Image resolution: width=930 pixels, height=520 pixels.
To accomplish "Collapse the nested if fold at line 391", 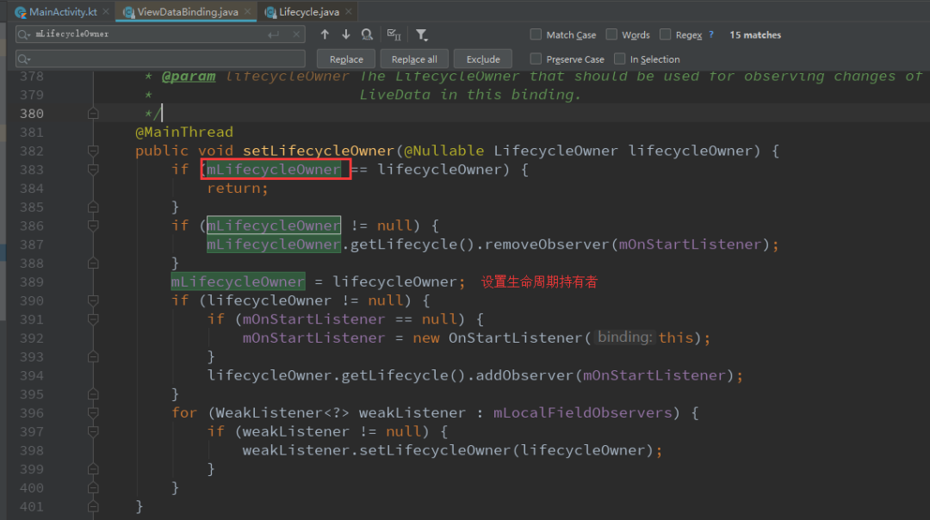I will click(x=93, y=319).
